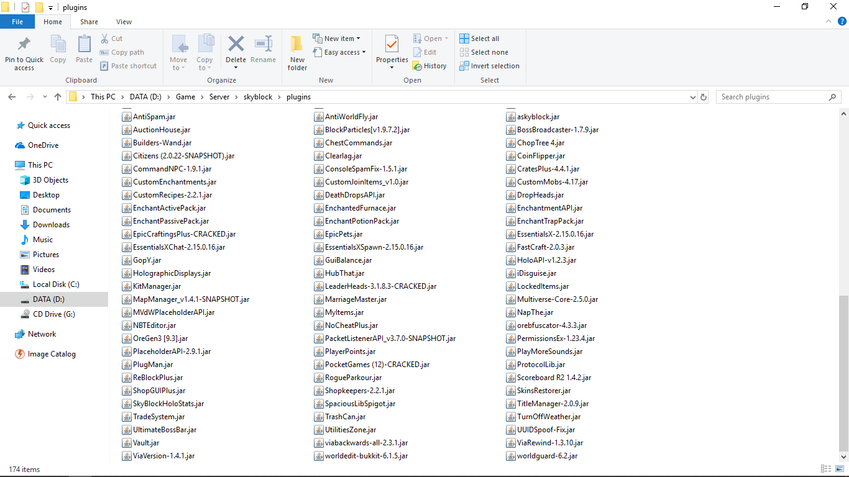
Task: Open the address bar history dropdown
Action: (x=693, y=97)
